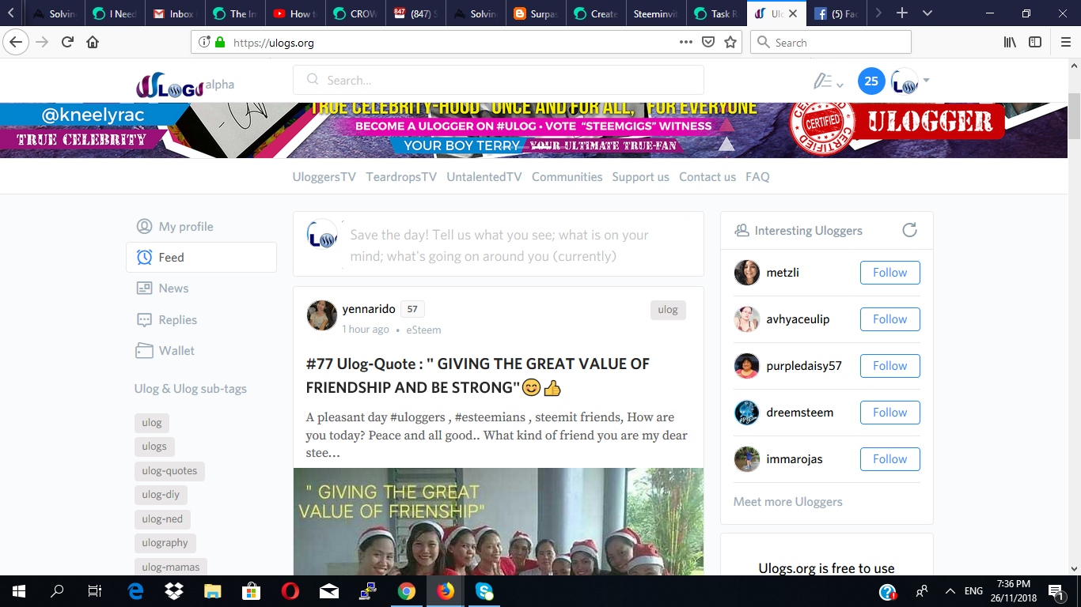Open the TeardropsTV link
1081x607 pixels.
tap(401, 177)
